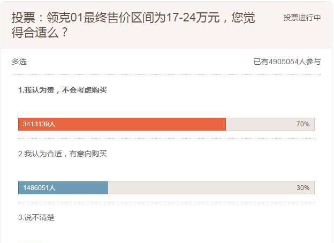Click the small bar beneath 说不清楚

click(31, 241)
